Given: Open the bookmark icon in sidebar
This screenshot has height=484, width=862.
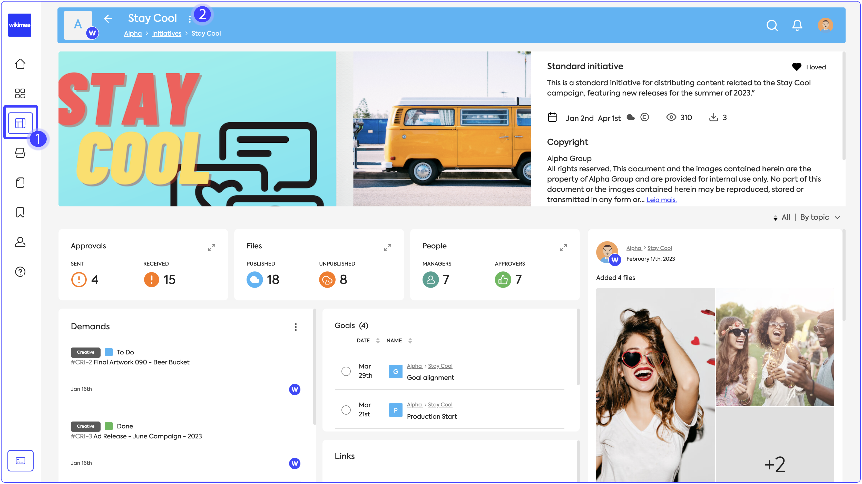Looking at the screenshot, I should (20, 212).
